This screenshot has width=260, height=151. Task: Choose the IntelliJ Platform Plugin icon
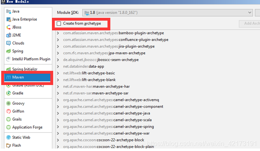[x=9, y=59]
